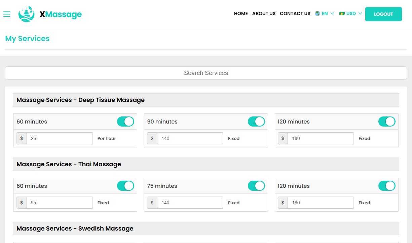Click the USD currency flag icon
The height and width of the screenshot is (243, 412).
342,13
